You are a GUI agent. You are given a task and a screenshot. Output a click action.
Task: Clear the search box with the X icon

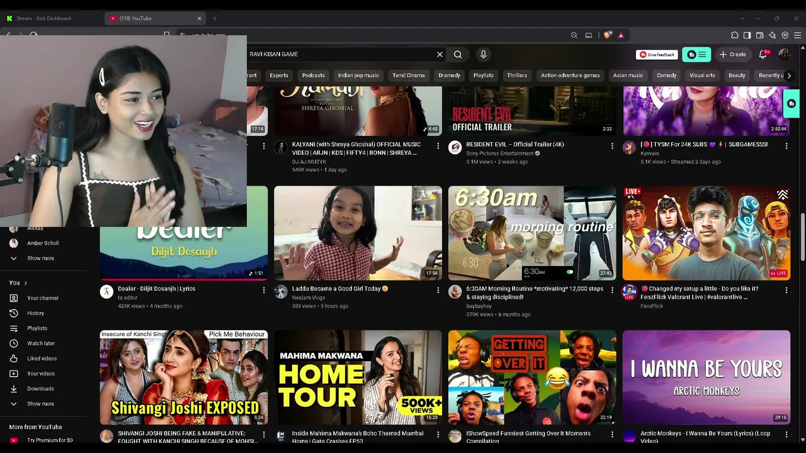(440, 55)
